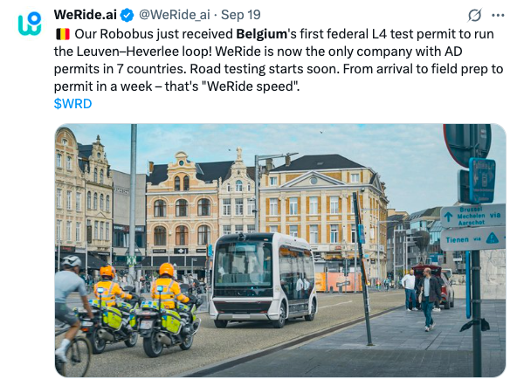Open the WeRide.ai profile avatar logo

(30, 24)
